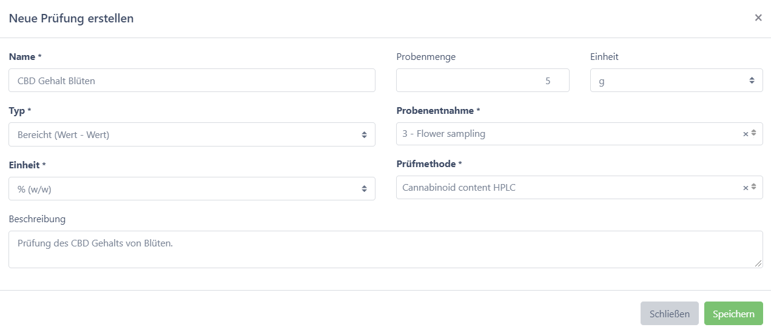The image size is (771, 333).
Task: Click the Probenmenge label text
Action: point(426,57)
